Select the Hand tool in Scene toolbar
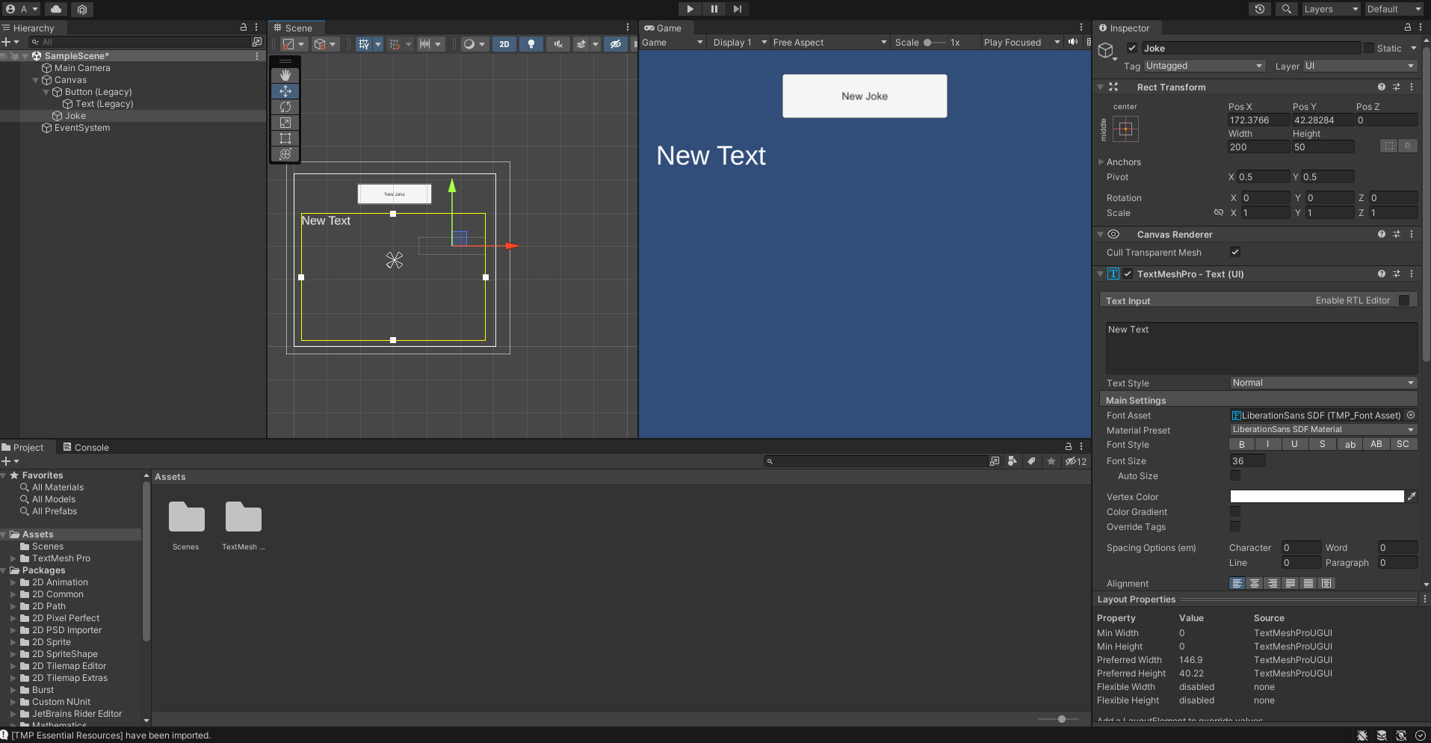Viewport: 1431px width, 743px height. coord(285,75)
